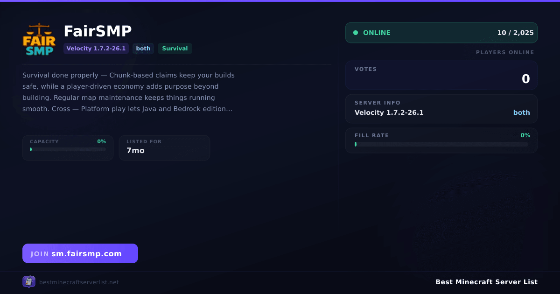
Task: Click the 0% value in the Fill Rate card
Action: (x=525, y=135)
